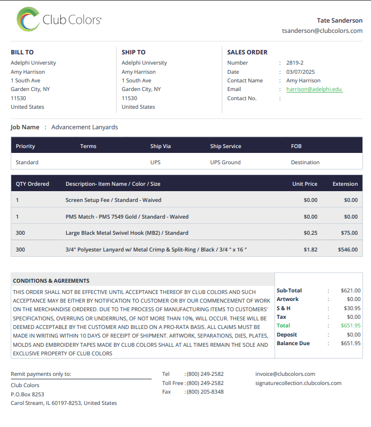
Task: Click the Large Black Metal Swivel Hook row
Action: coord(187,233)
